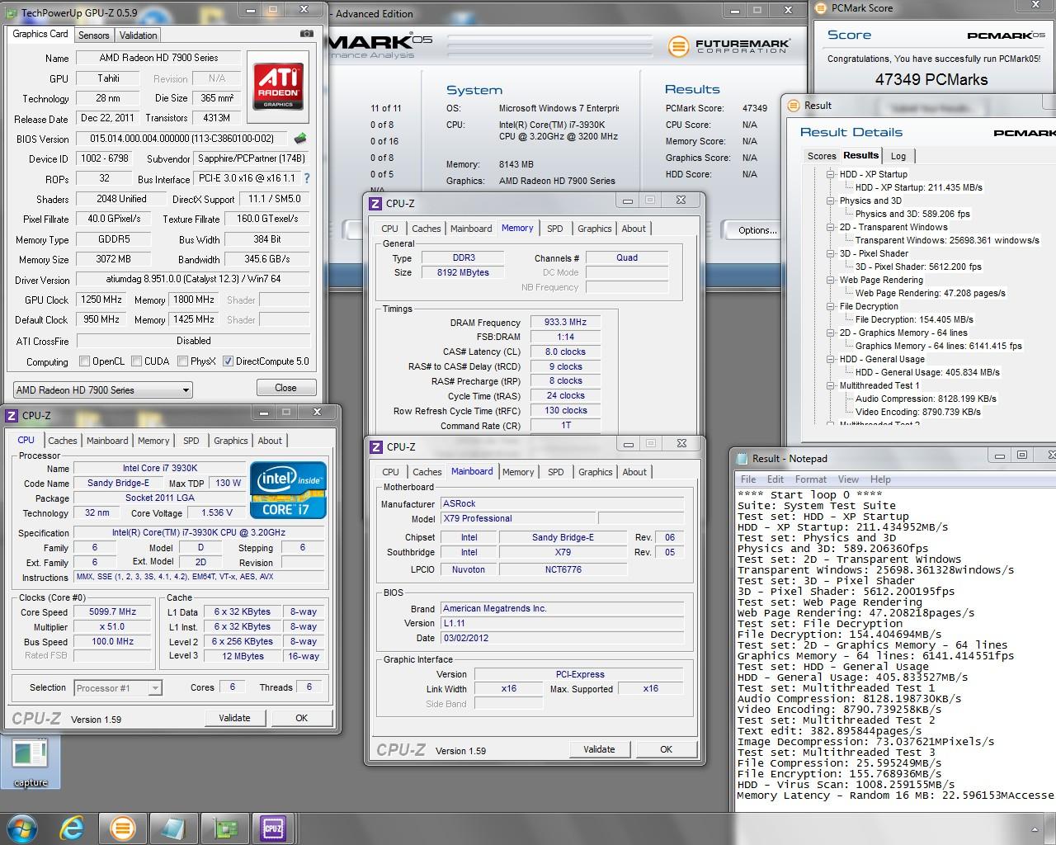The width and height of the screenshot is (1056, 845).
Task: Open Caches tab in CPU-Z CPU window
Action: [x=63, y=441]
